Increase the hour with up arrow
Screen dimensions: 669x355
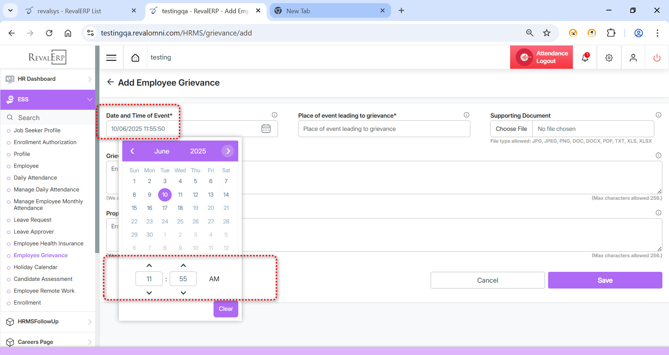point(149,266)
